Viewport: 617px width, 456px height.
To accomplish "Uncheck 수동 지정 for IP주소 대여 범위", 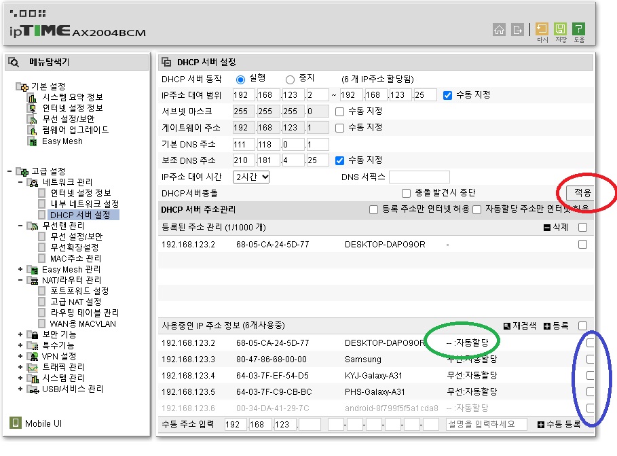I will pos(447,95).
